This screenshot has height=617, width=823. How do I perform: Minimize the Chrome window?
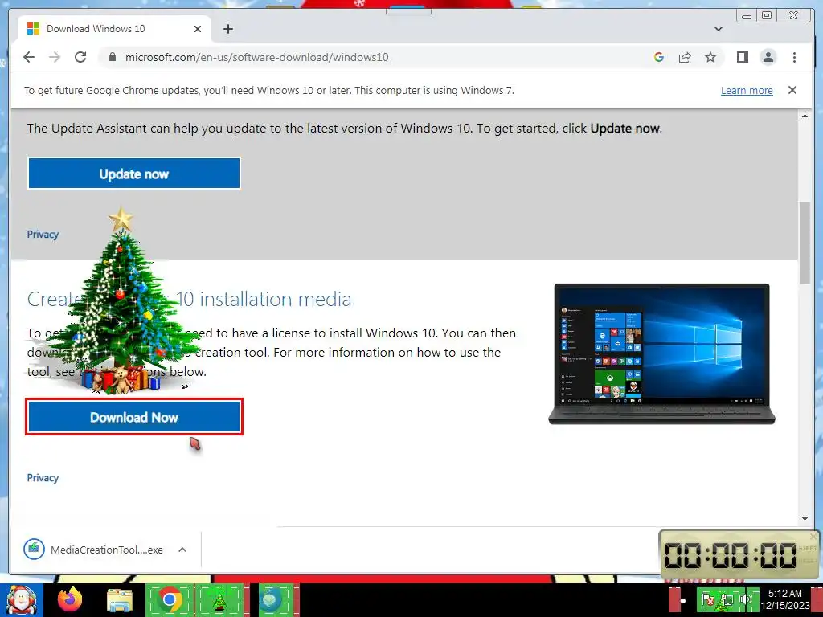[747, 16]
